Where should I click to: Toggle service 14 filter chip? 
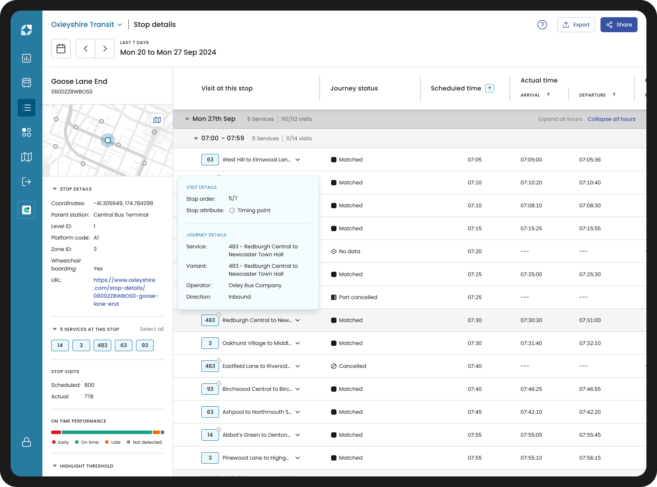coord(60,345)
